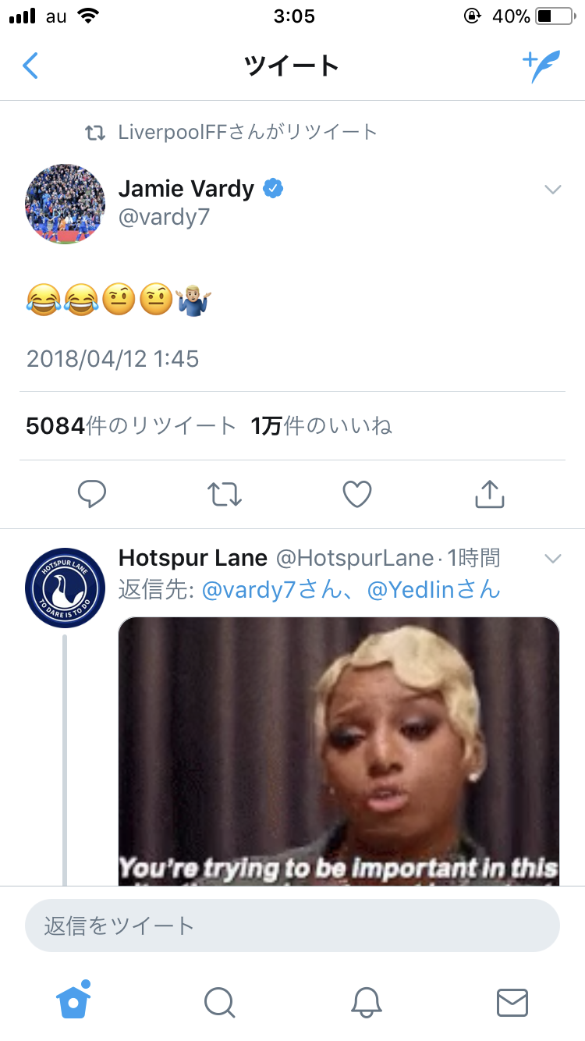This screenshot has height=1041, width=585.
Task: Open the Notifications bell tab
Action: tap(366, 1002)
